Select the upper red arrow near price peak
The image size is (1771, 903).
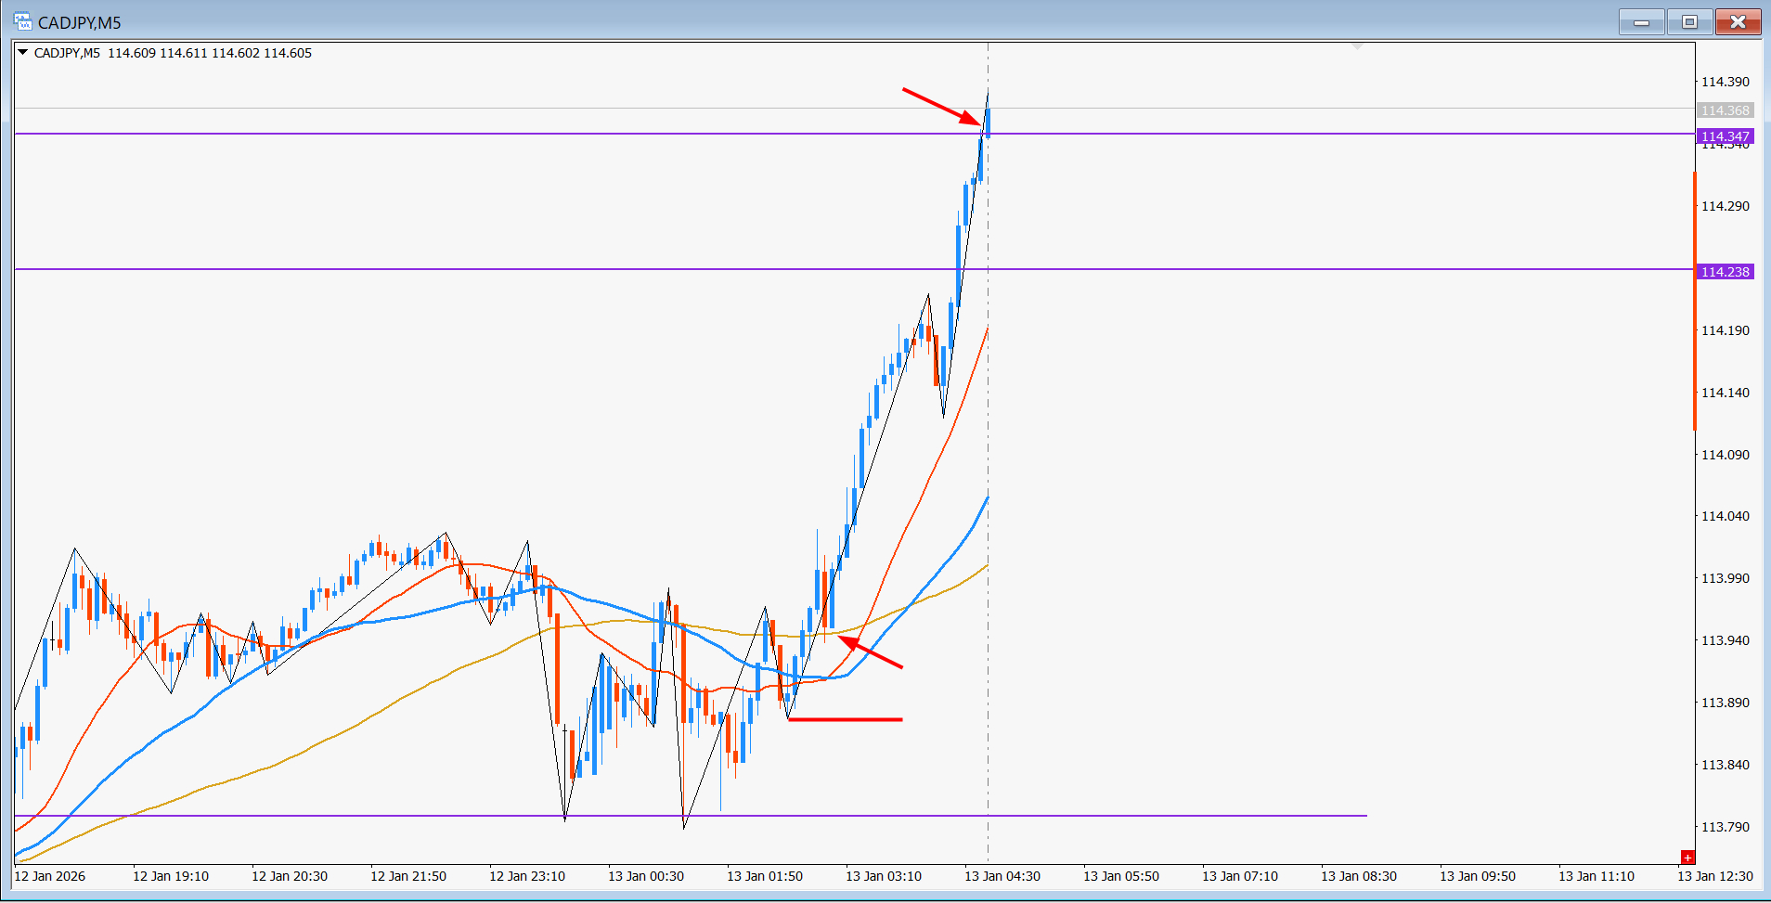coord(940,106)
